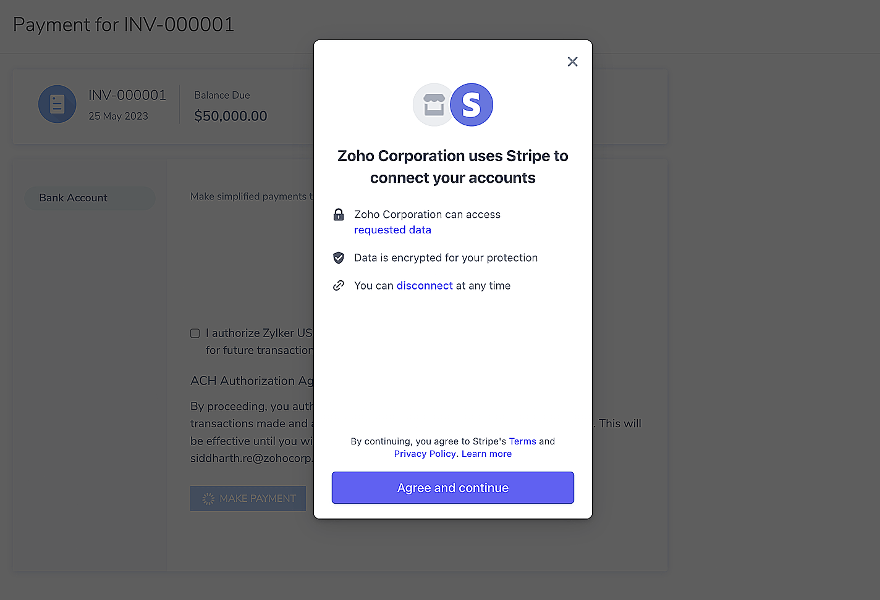Open the Privacy Policy
This screenshot has height=600, width=880.
pos(425,453)
